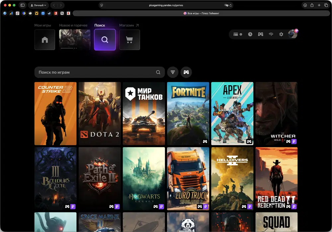The height and width of the screenshot is (232, 332).
Task: Open a new tab with plus icon
Action: tap(319, 5)
